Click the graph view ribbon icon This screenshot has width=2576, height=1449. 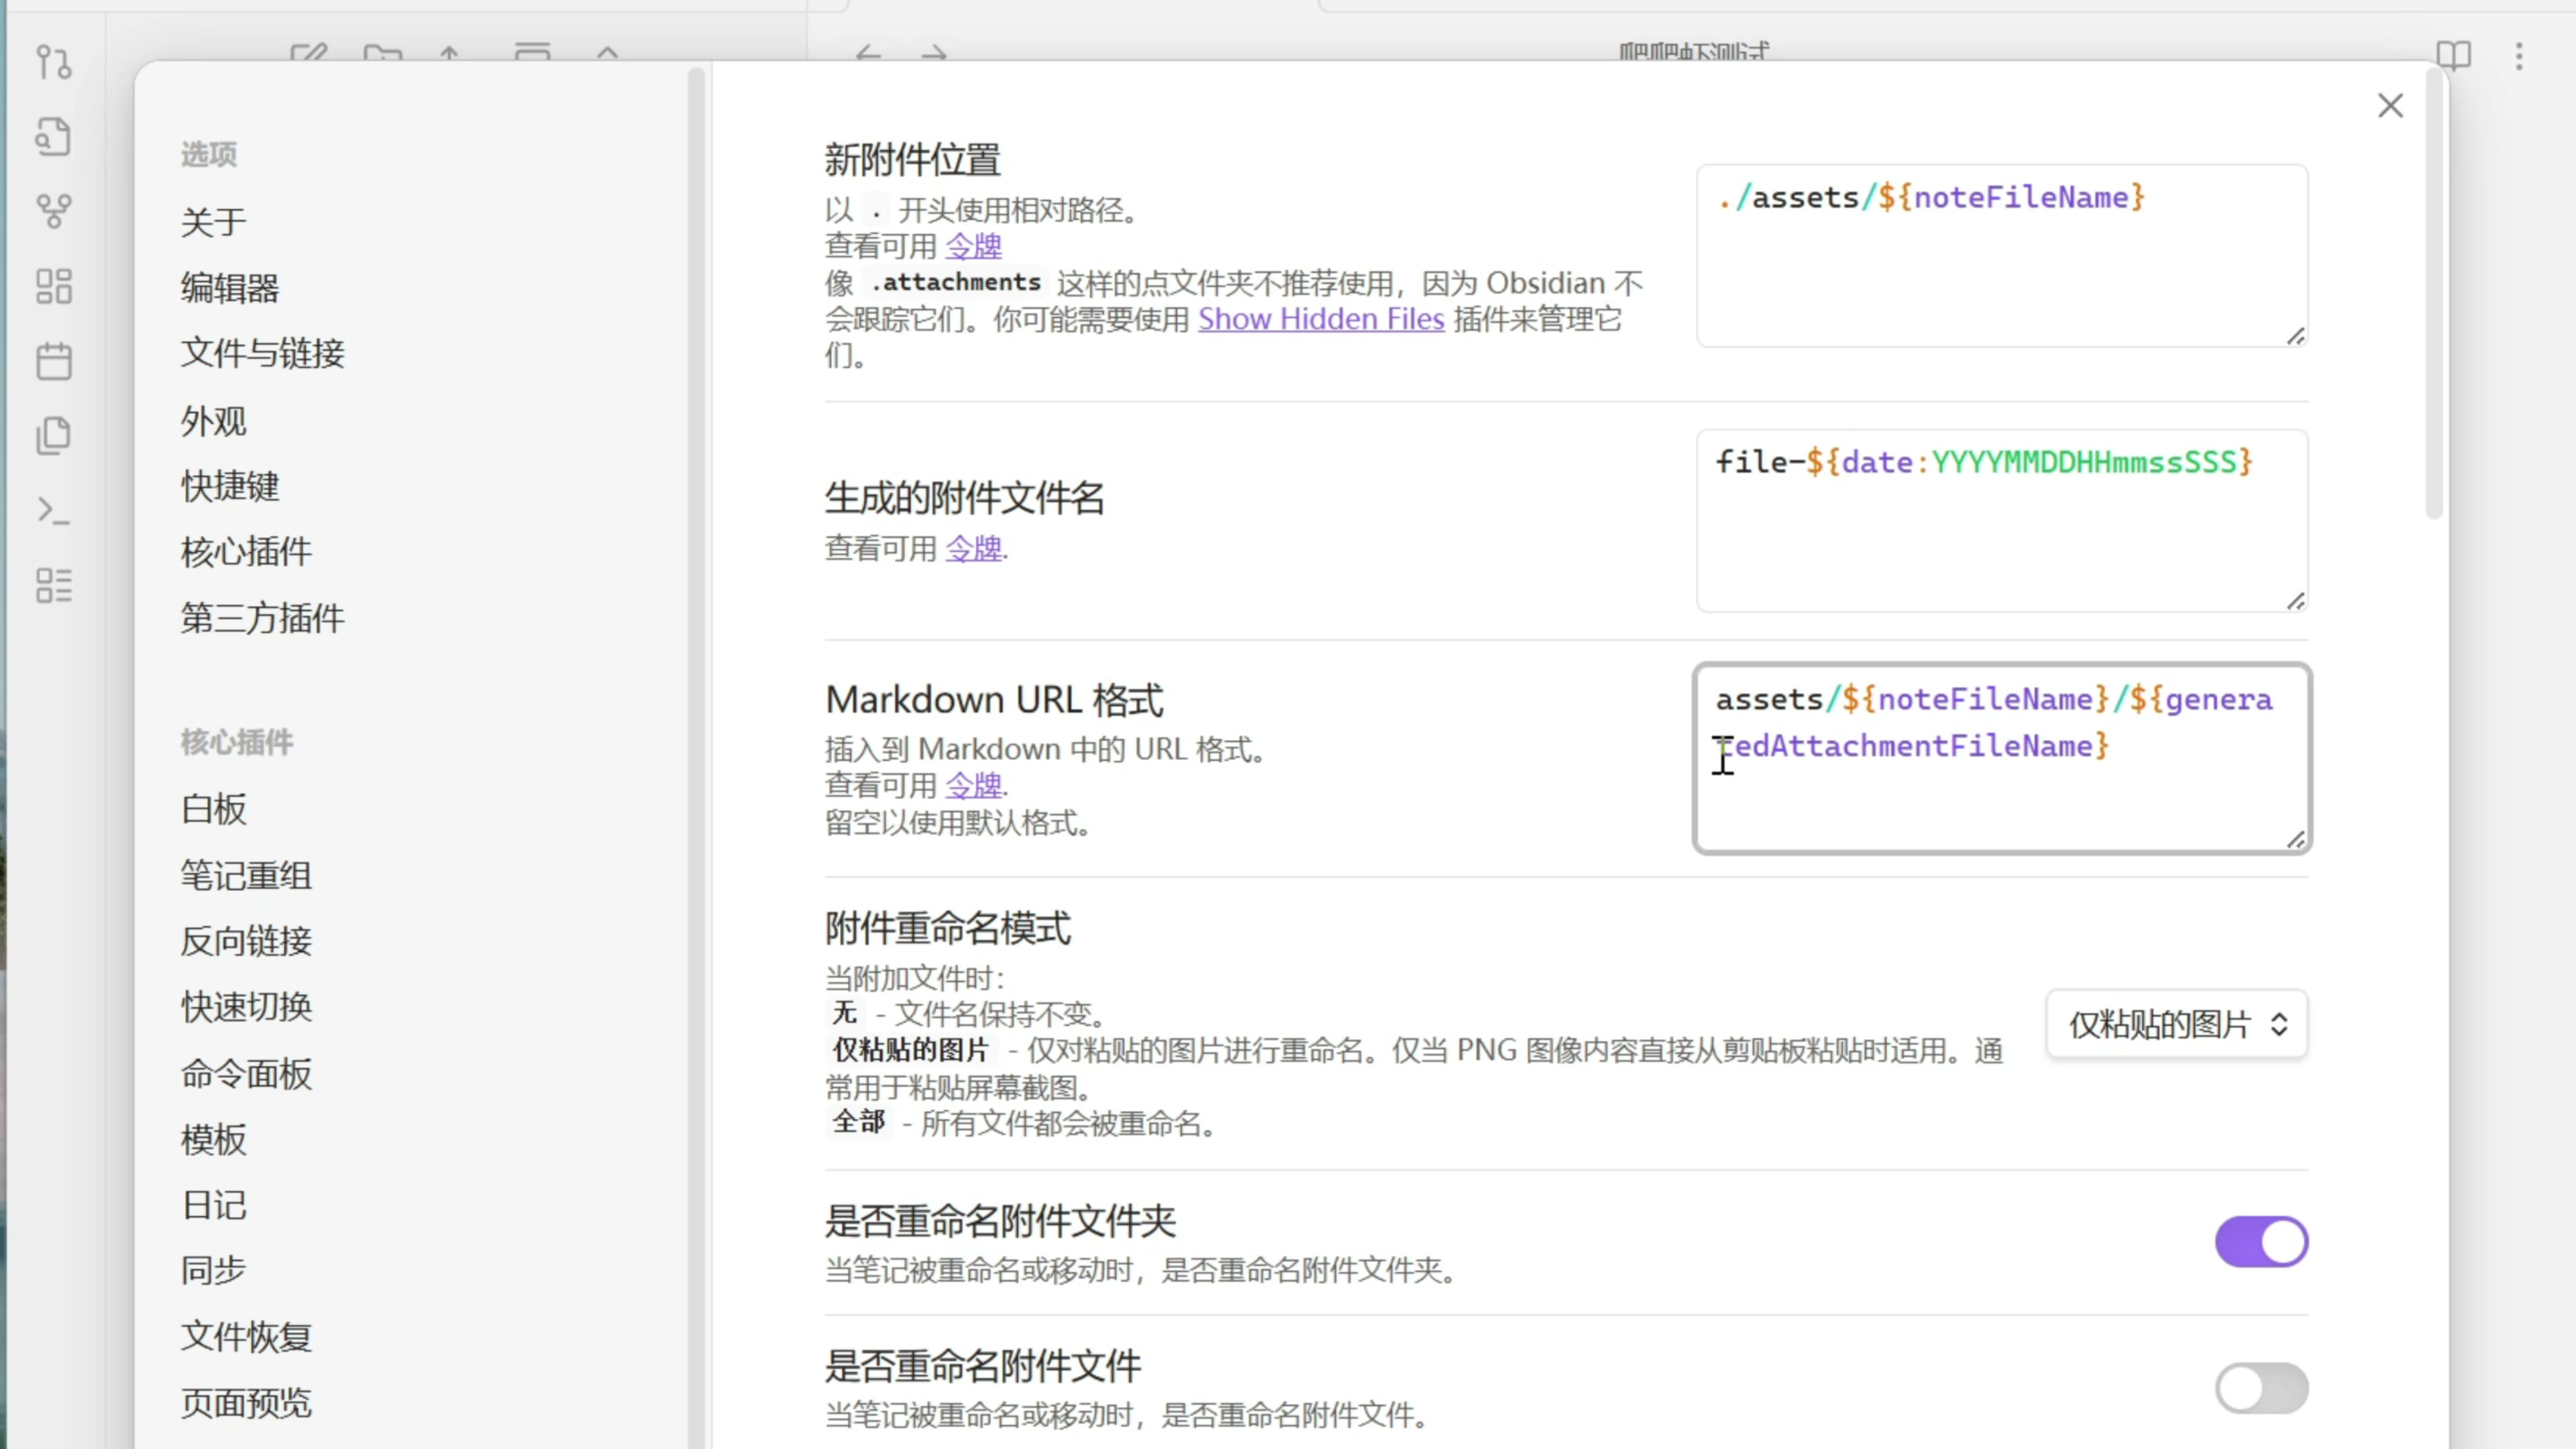(x=54, y=210)
